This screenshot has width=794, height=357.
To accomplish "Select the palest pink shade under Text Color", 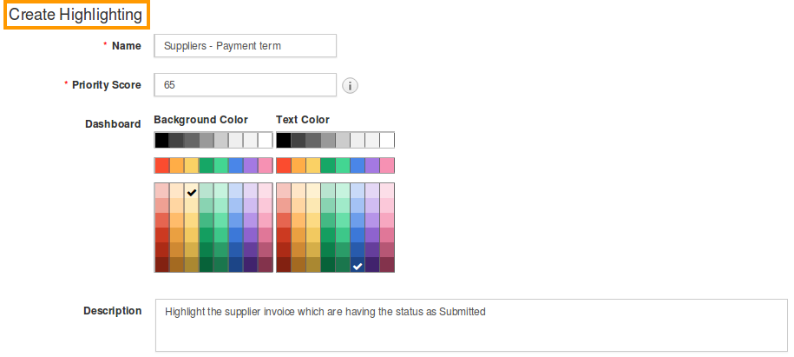I will pyautogui.click(x=387, y=191).
